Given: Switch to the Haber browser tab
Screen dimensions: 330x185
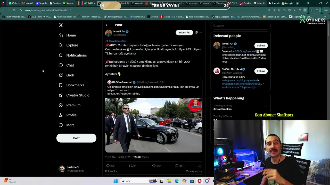Looking at the screenshot, I should coord(259,3).
